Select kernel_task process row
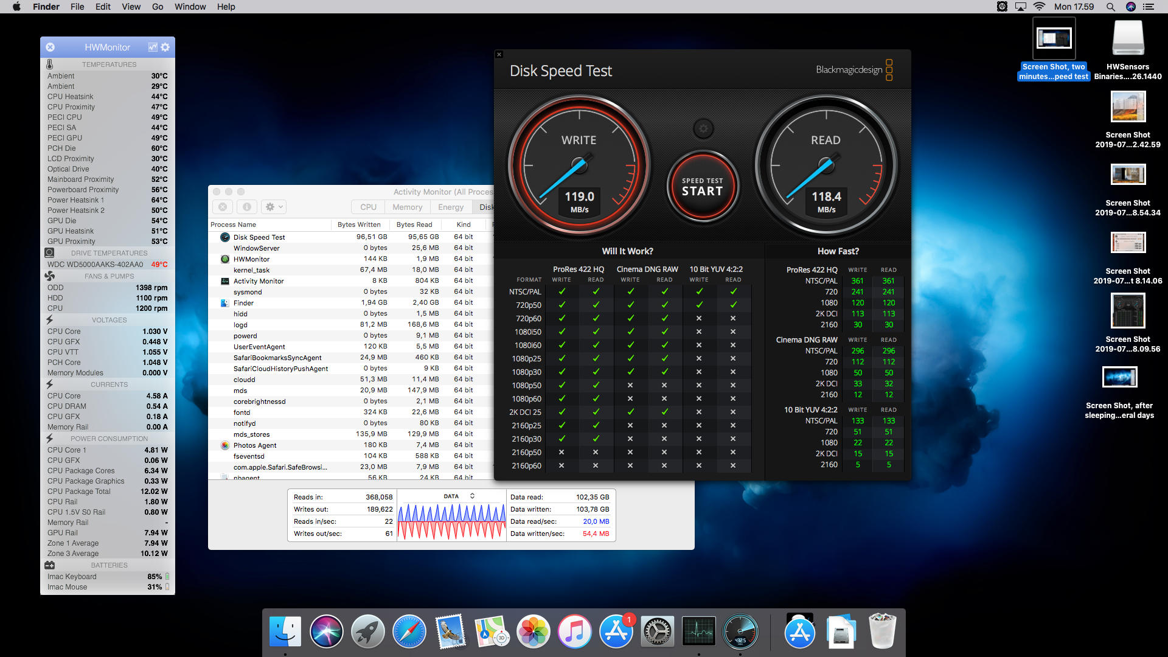This screenshot has height=657, width=1168. (x=350, y=270)
